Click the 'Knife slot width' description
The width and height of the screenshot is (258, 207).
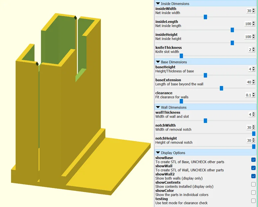pos(167,52)
